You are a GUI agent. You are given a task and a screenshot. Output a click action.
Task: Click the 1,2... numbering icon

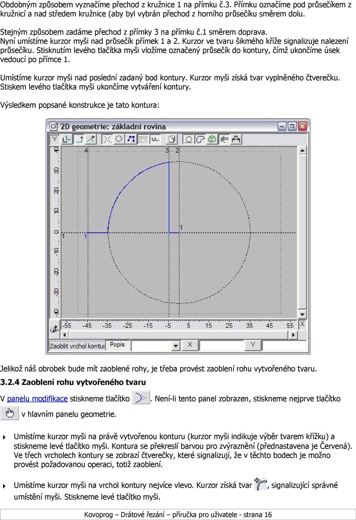pos(155,139)
